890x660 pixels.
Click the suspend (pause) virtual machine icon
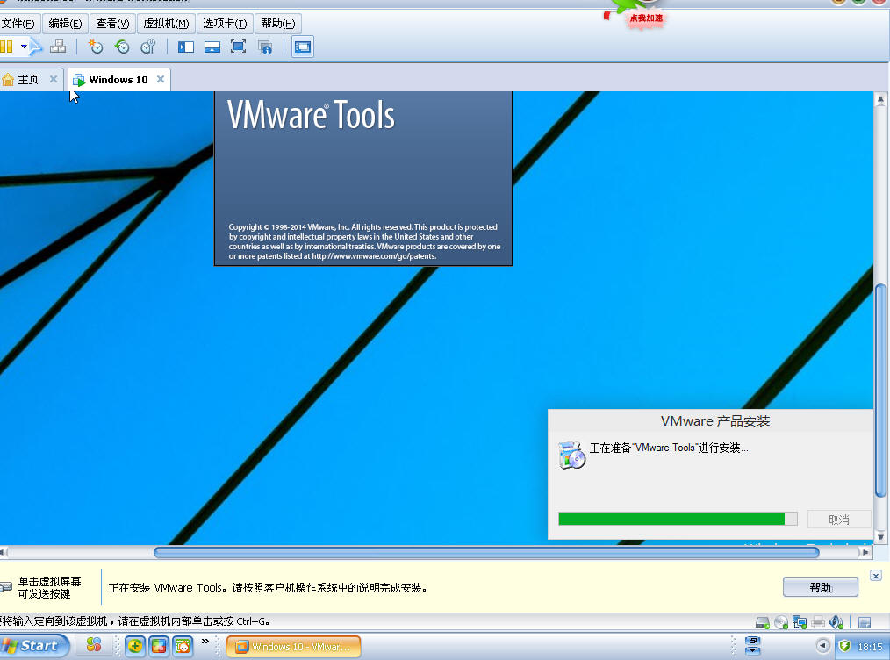coord(6,47)
